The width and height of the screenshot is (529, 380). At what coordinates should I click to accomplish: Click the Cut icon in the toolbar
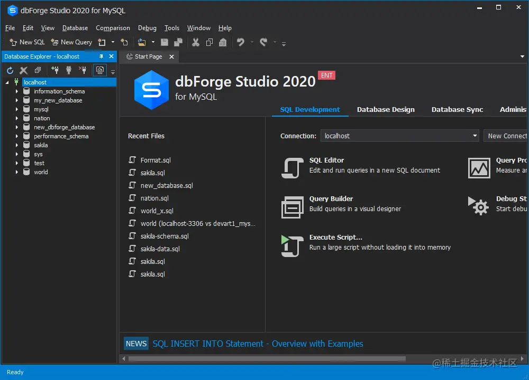click(195, 42)
